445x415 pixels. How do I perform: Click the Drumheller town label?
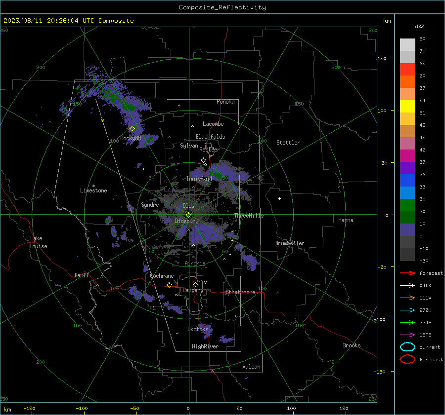pos(290,243)
